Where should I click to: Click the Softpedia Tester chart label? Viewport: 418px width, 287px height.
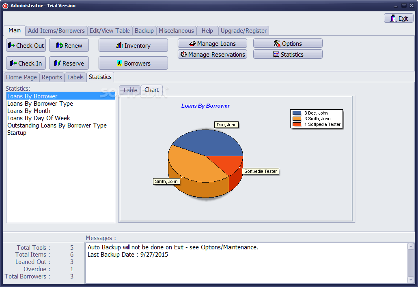pos(261,171)
